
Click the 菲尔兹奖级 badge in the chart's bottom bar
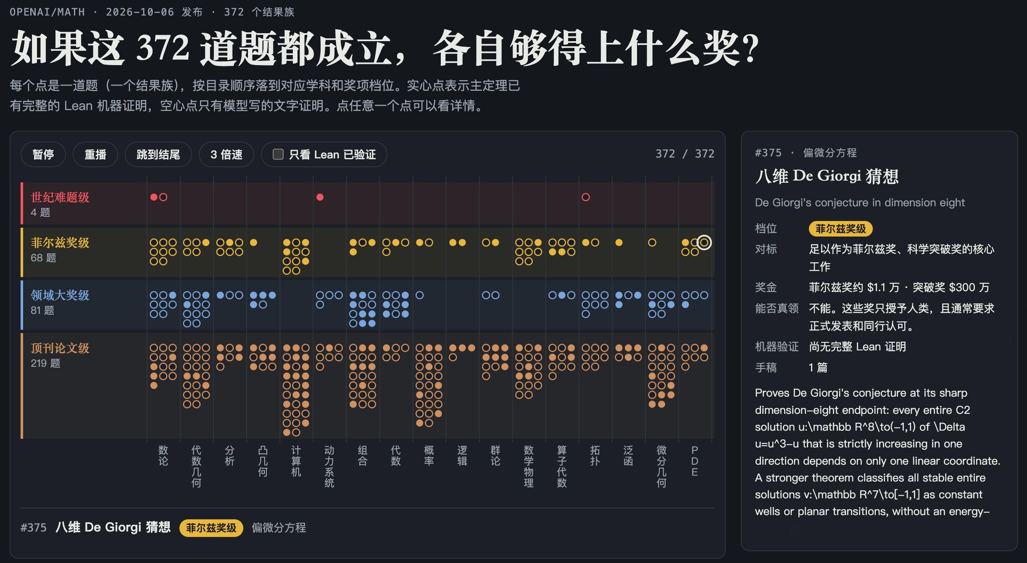click(x=211, y=528)
